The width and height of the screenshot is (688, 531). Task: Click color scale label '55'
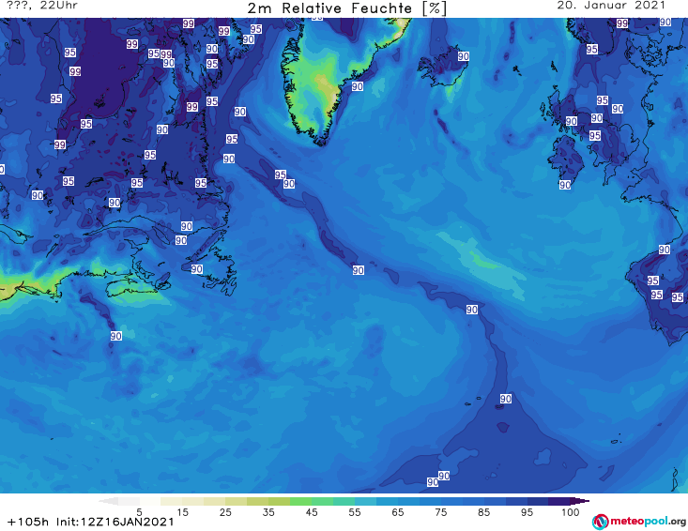[354, 512]
